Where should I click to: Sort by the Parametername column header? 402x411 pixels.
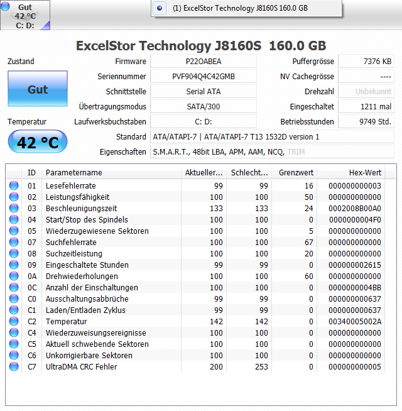pyautogui.click(x=111, y=173)
